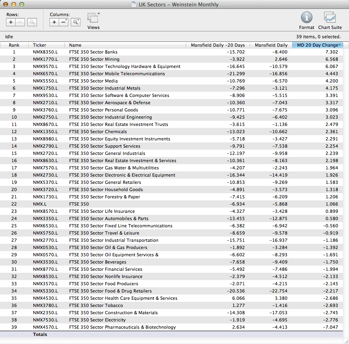Open the Columns search magnifier dropdown
The image size is (349, 344).
[76, 23]
